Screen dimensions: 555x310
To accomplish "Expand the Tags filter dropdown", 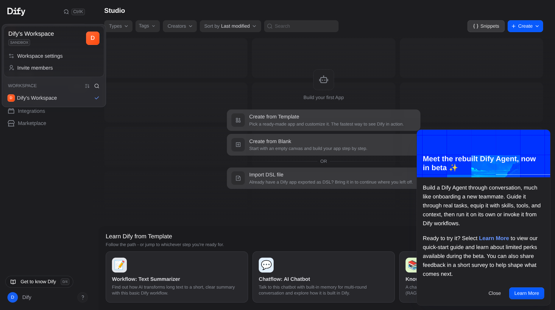I will click(x=147, y=26).
